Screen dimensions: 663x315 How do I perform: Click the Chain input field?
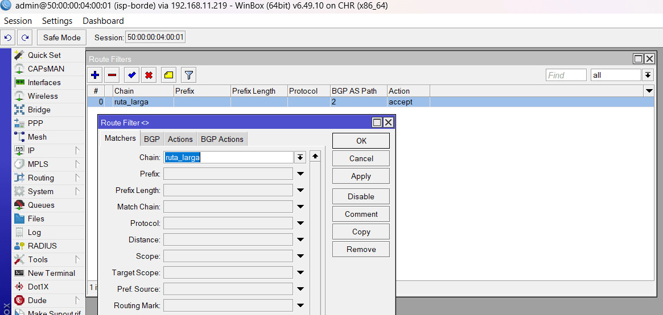(x=228, y=157)
